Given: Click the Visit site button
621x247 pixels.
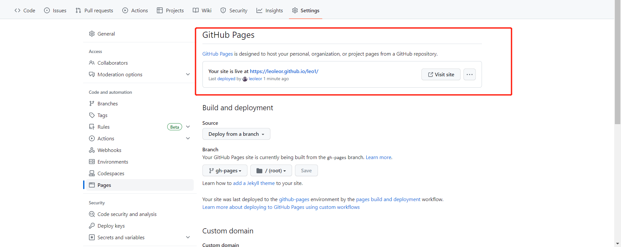Looking at the screenshot, I should pos(441,74).
